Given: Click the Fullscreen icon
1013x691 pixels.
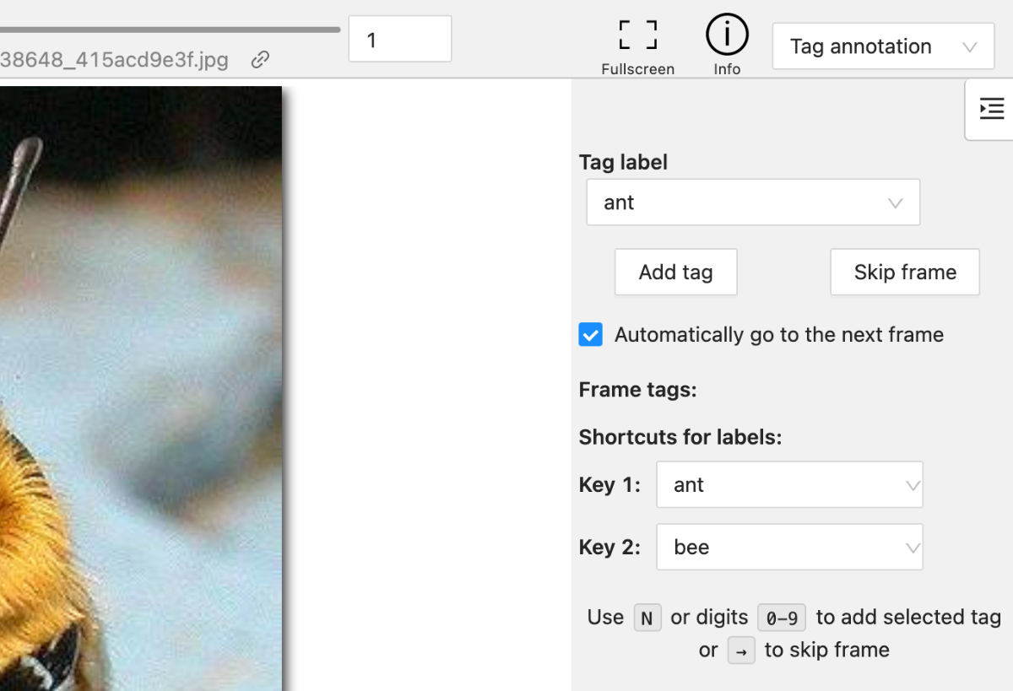Looking at the screenshot, I should [637, 35].
